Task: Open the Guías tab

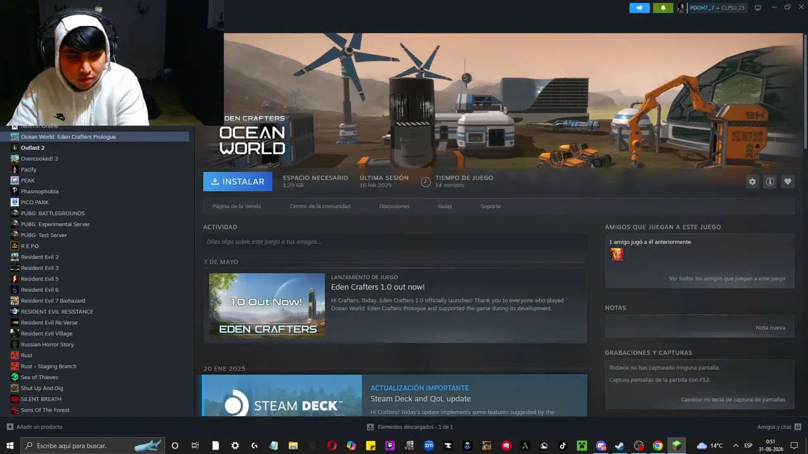Action: click(x=445, y=206)
